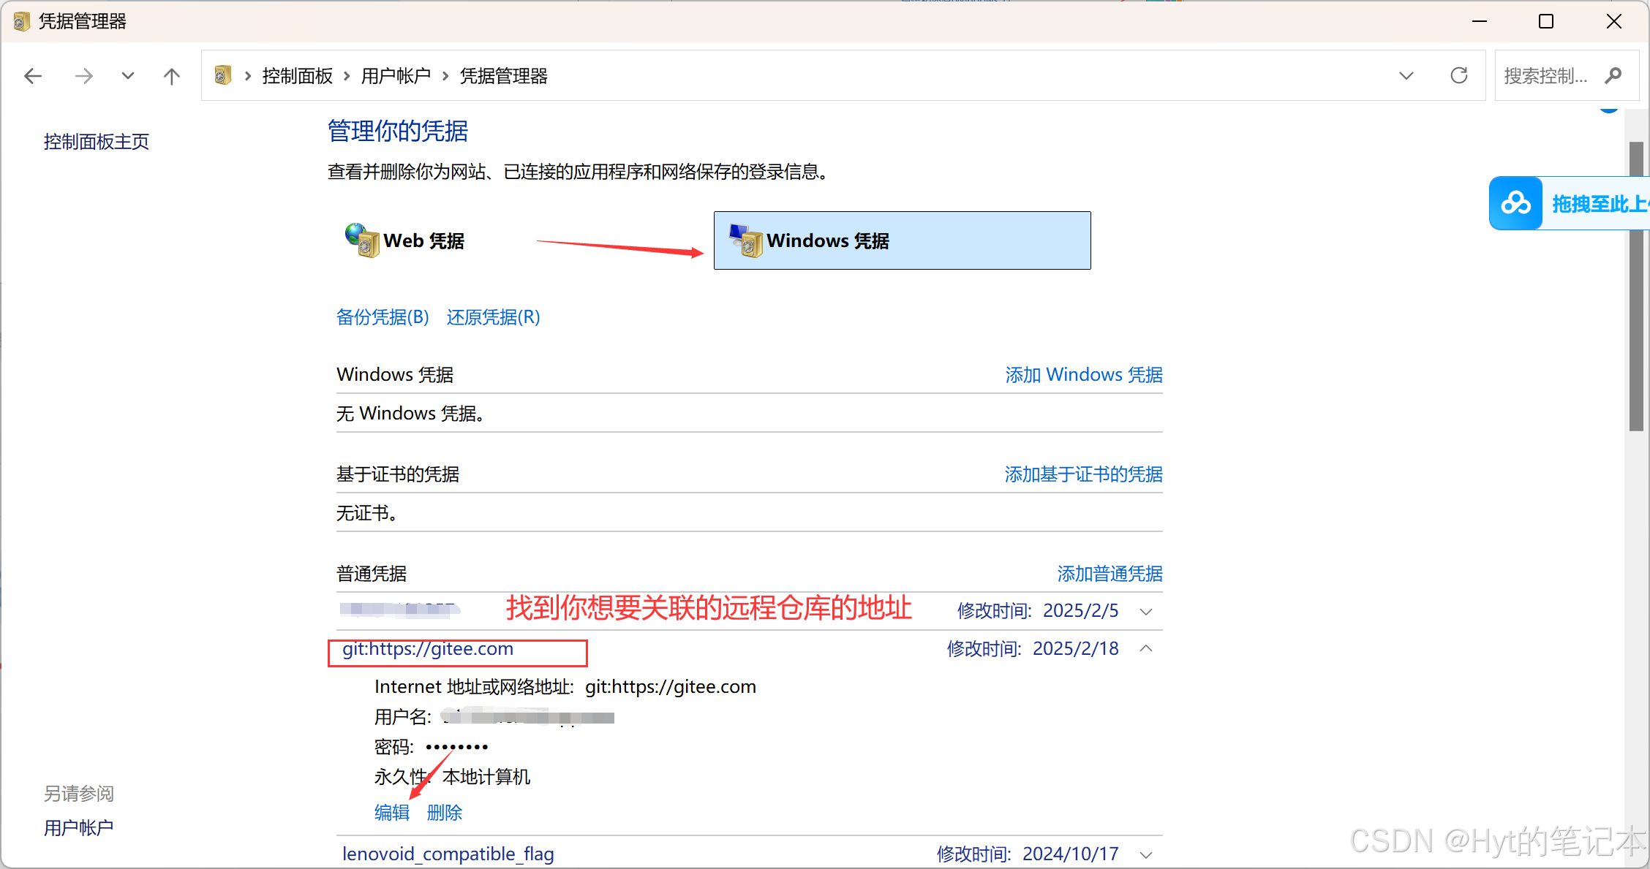Click the Refresh address bar icon
This screenshot has width=1650, height=869.
(1459, 75)
